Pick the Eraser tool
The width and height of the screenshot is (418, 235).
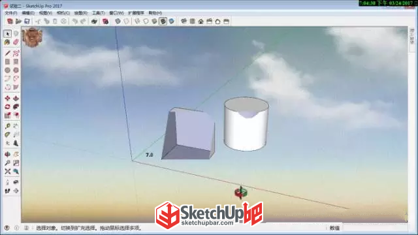pyautogui.click(x=16, y=42)
